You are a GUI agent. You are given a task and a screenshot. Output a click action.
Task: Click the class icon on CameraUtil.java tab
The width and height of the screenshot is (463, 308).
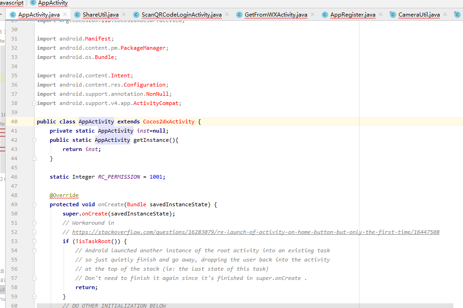point(393,14)
